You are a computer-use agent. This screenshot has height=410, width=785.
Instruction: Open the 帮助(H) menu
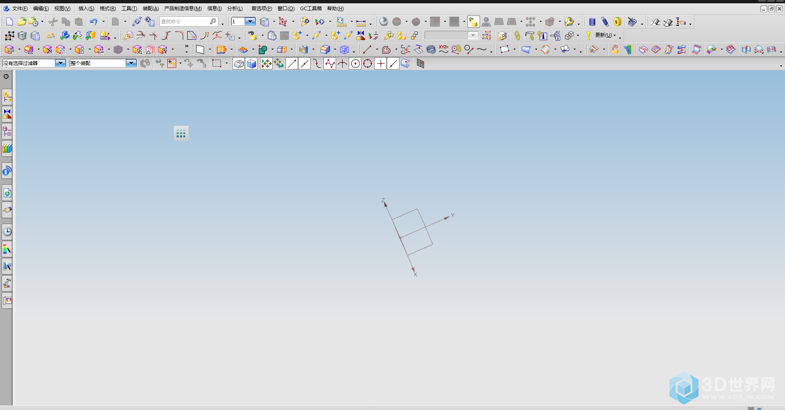(335, 9)
